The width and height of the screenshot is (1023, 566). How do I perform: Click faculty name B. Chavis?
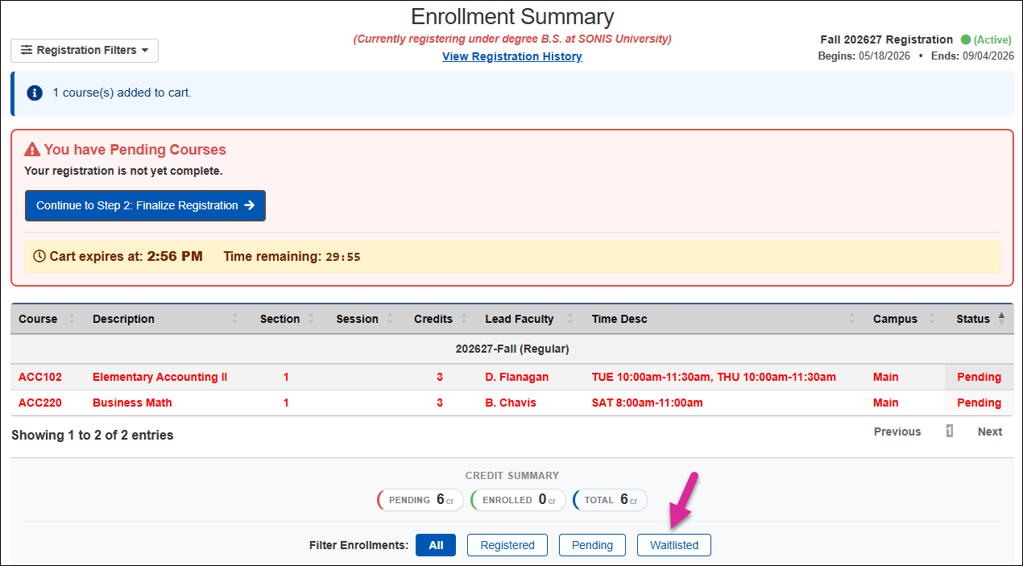[511, 403]
